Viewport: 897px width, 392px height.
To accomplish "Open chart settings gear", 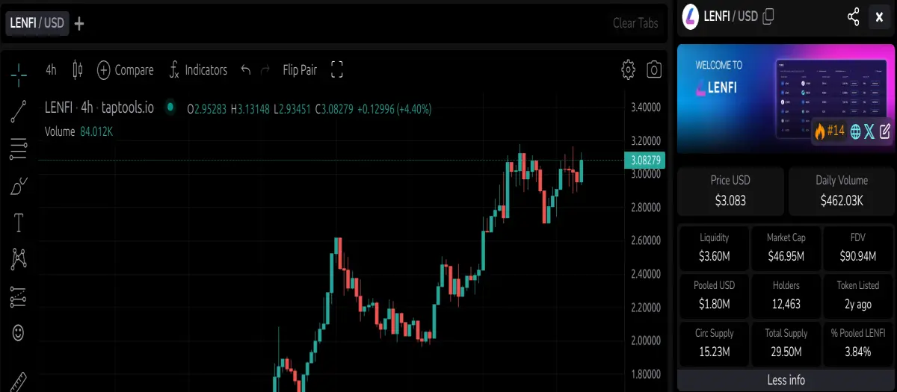I will pyautogui.click(x=629, y=70).
